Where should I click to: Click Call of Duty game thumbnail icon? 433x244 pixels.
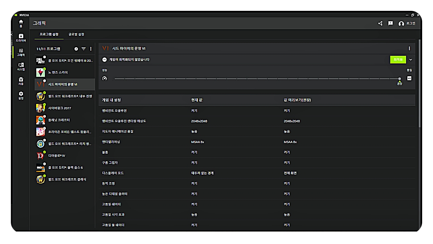point(40,61)
